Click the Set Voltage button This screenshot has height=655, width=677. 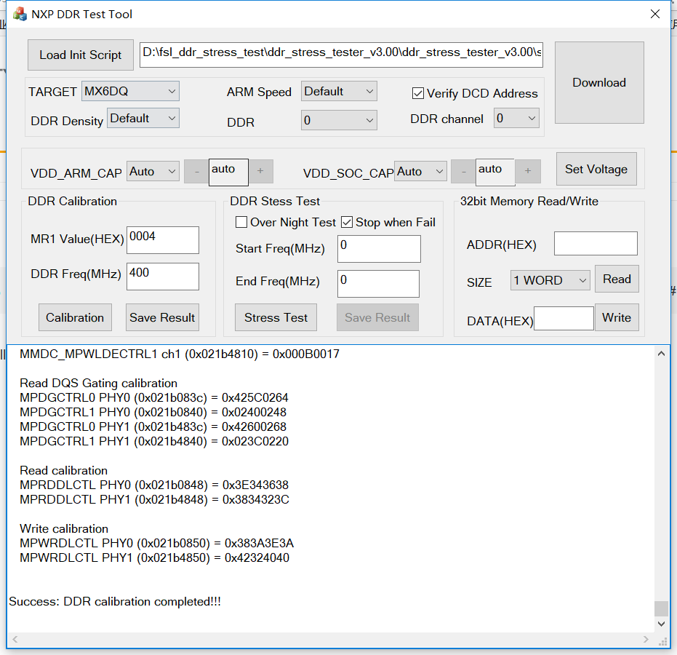coord(596,169)
